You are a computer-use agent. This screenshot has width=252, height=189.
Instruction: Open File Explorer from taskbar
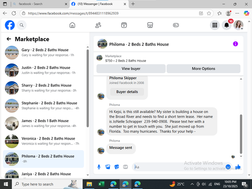click(x=89, y=184)
